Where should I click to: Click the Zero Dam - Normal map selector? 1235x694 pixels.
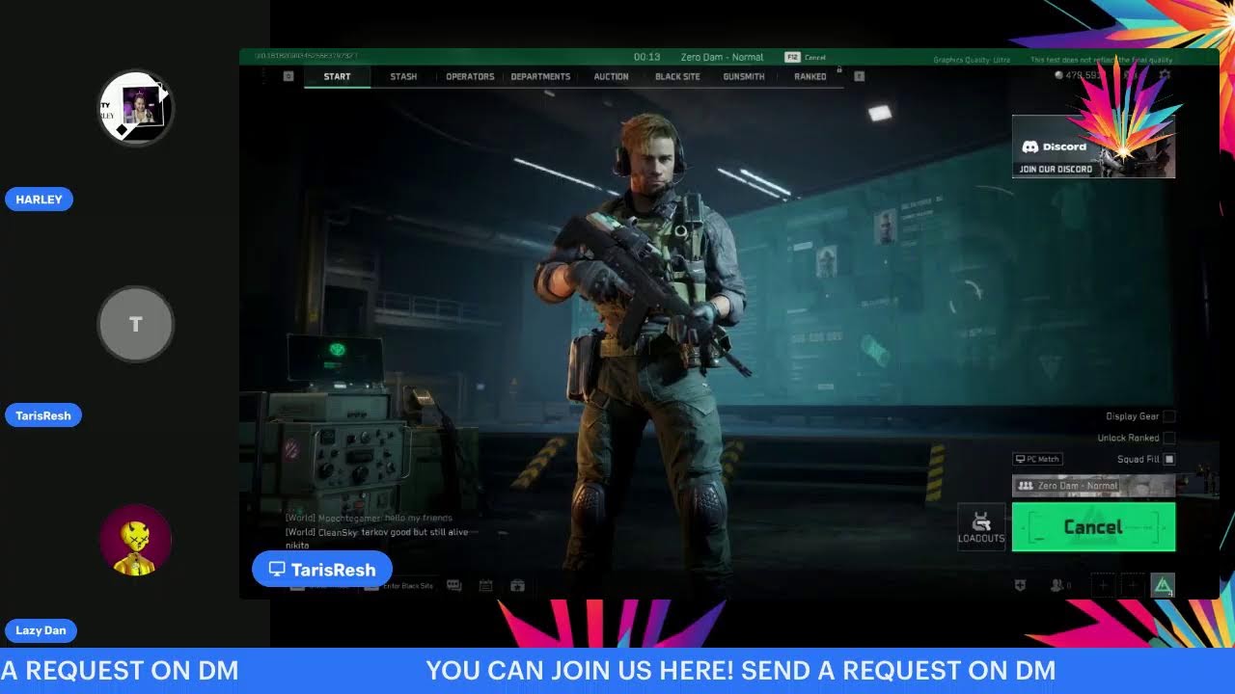pos(1093,486)
